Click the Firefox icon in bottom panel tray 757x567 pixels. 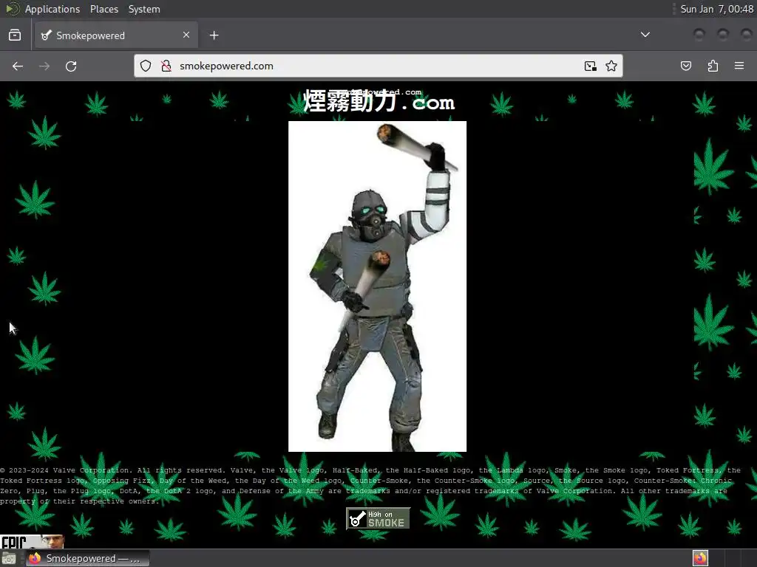700,558
